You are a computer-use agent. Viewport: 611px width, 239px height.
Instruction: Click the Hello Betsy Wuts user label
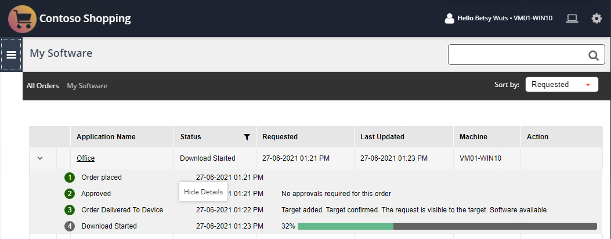504,19
